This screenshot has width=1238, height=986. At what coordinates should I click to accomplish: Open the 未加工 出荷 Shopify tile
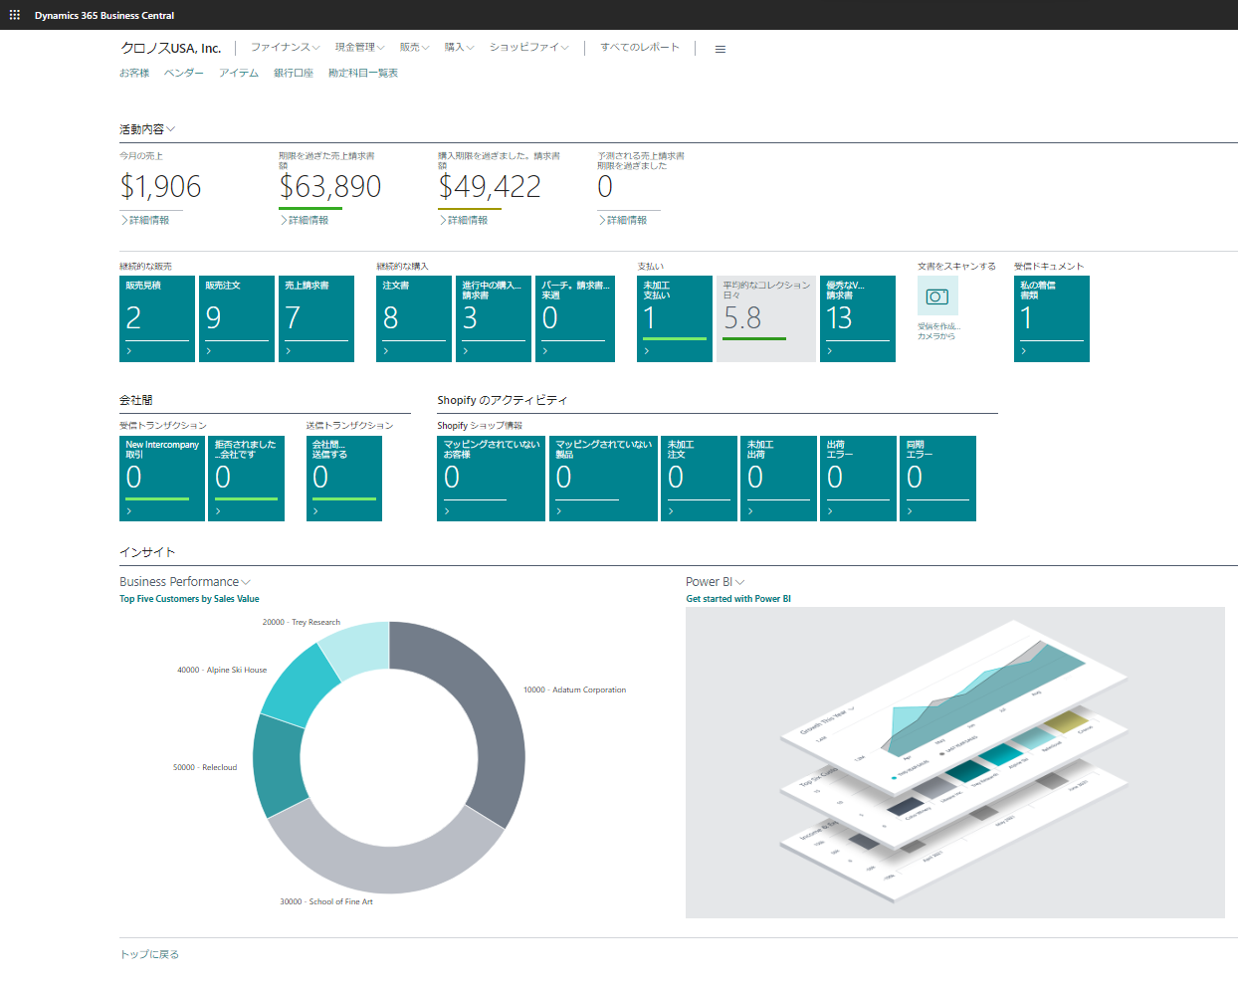click(778, 479)
